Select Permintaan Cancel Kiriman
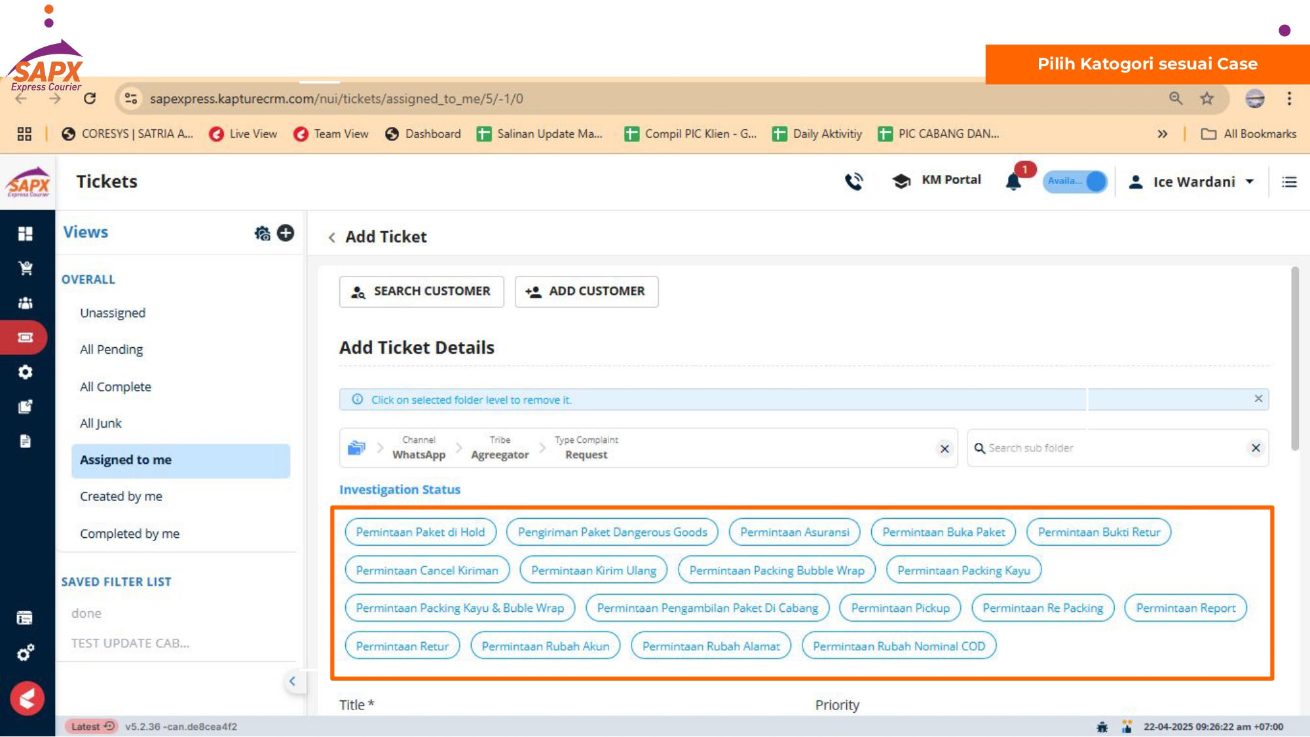Screen dimensions: 1310x737 [x=427, y=570]
